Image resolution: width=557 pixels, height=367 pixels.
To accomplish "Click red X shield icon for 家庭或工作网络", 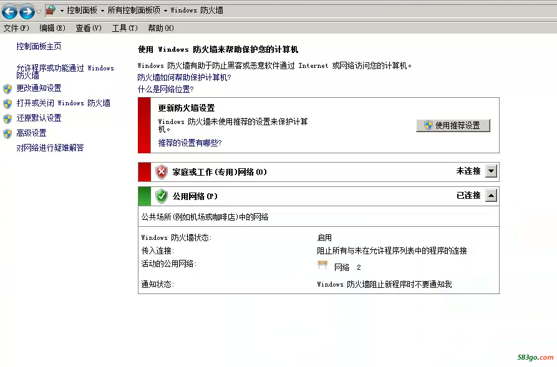I will (x=162, y=172).
